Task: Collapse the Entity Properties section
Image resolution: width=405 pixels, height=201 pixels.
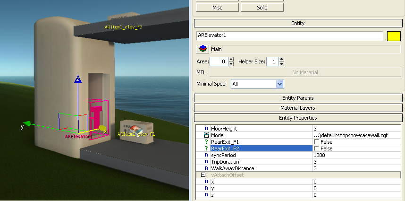Action: (298, 118)
